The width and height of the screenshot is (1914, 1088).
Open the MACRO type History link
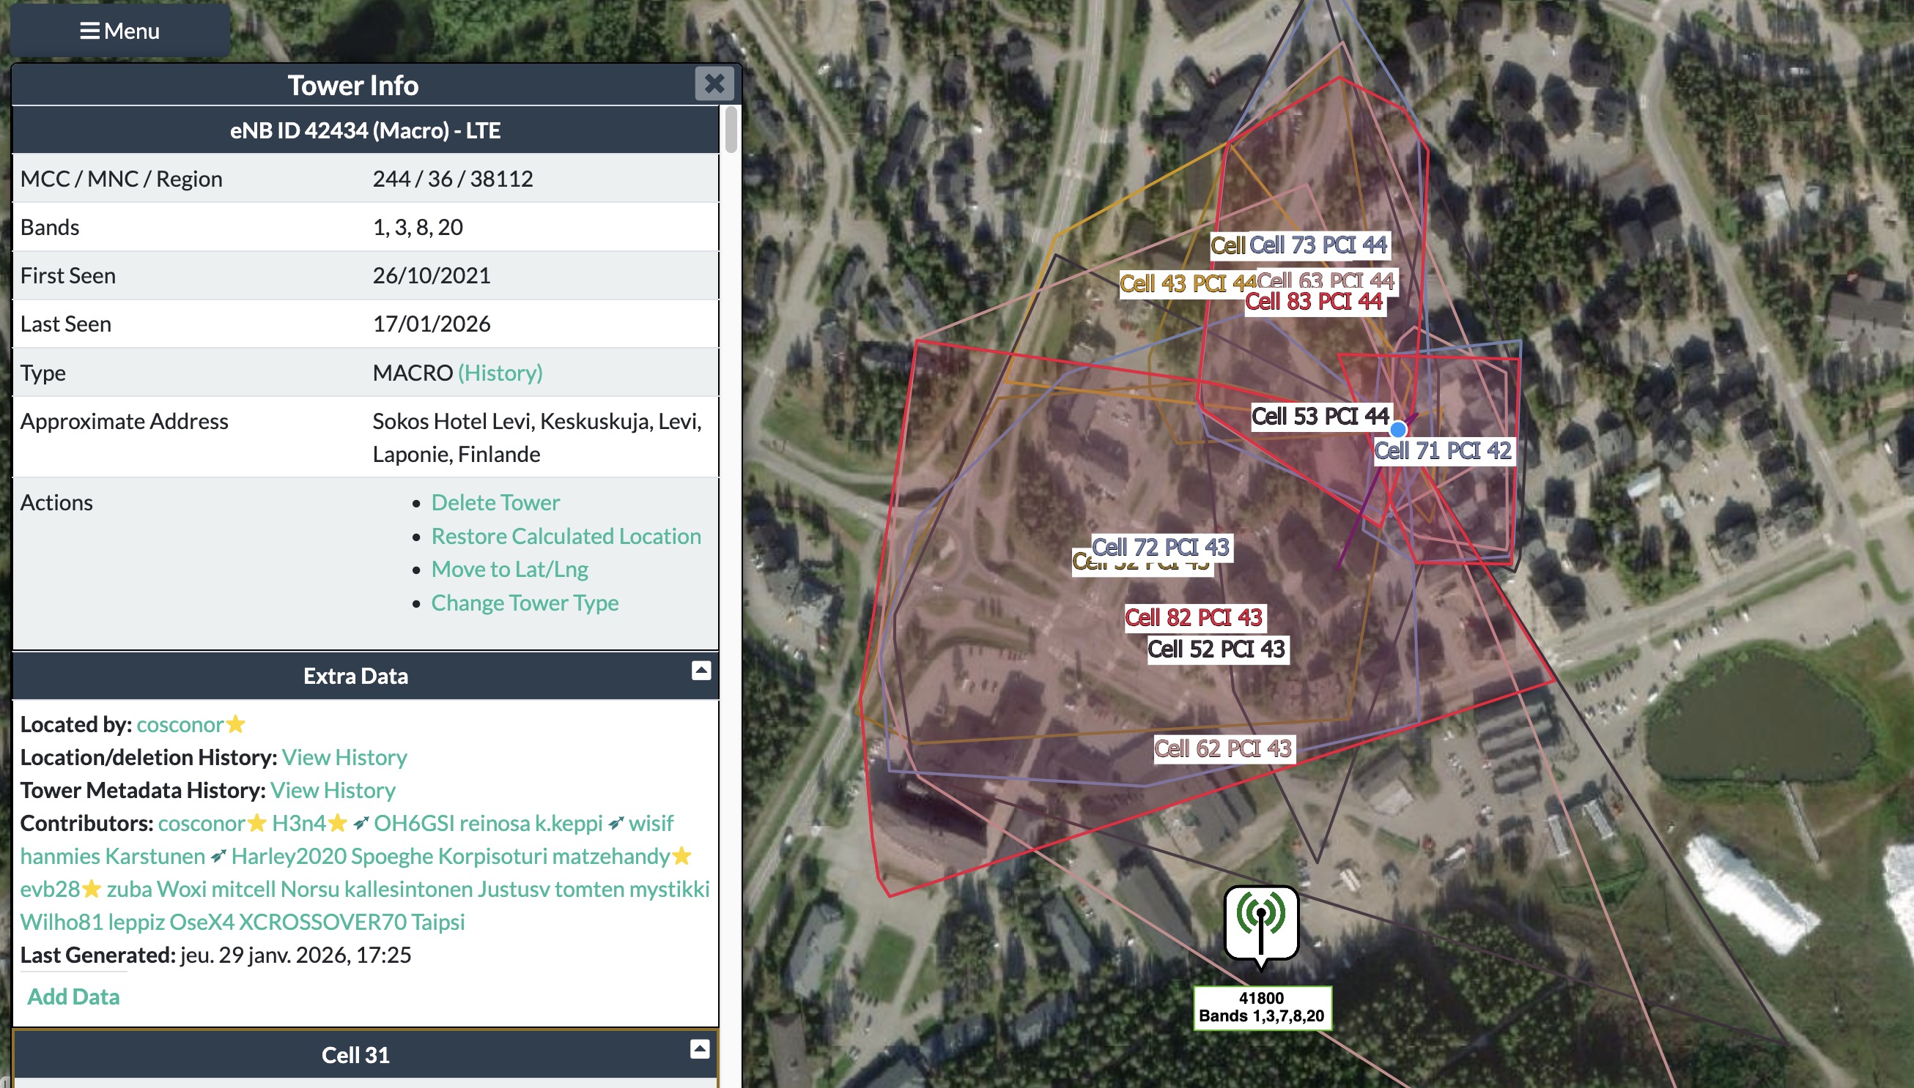500,372
